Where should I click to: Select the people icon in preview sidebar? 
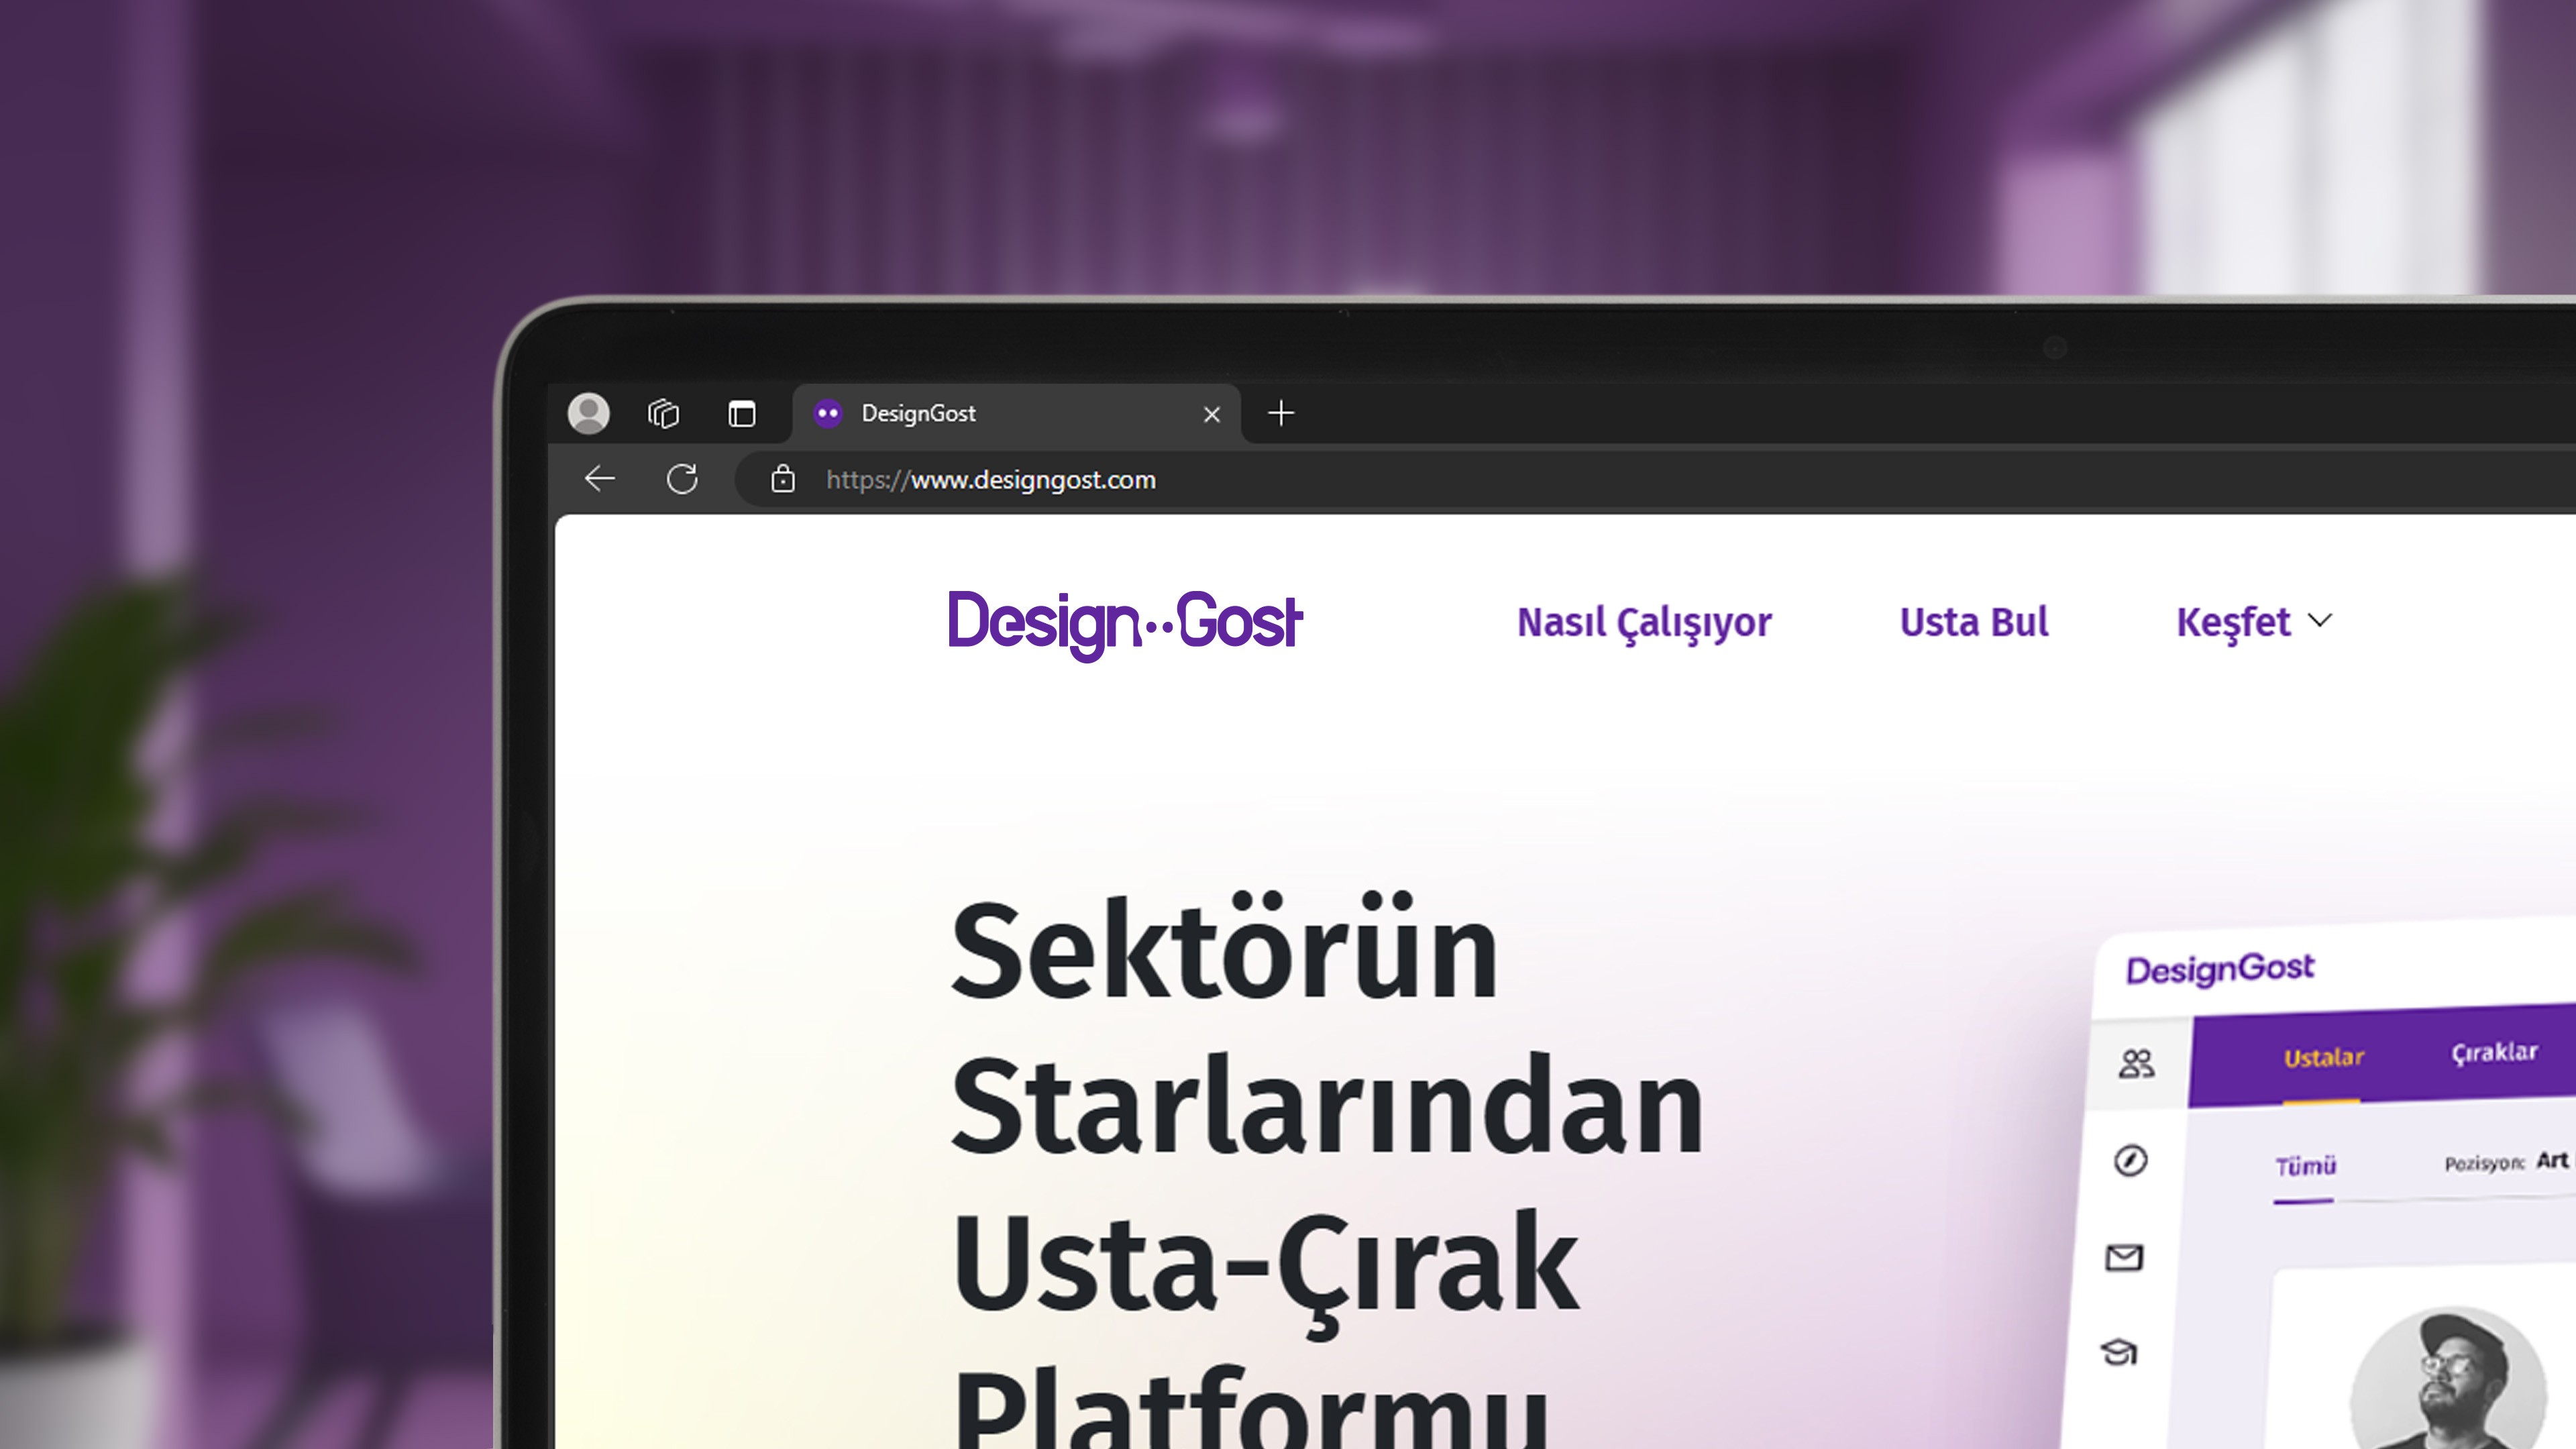2136,1063
